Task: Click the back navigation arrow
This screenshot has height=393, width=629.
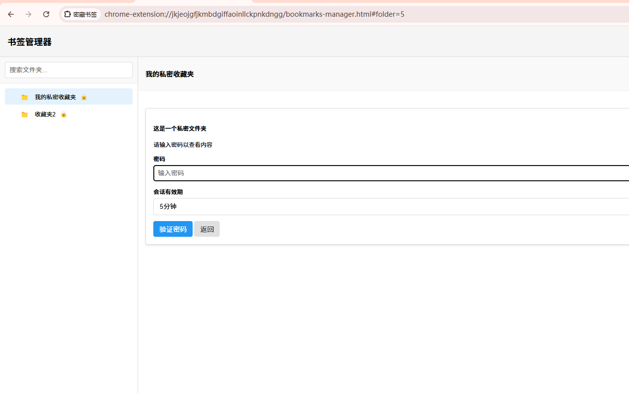Action: [x=11, y=14]
